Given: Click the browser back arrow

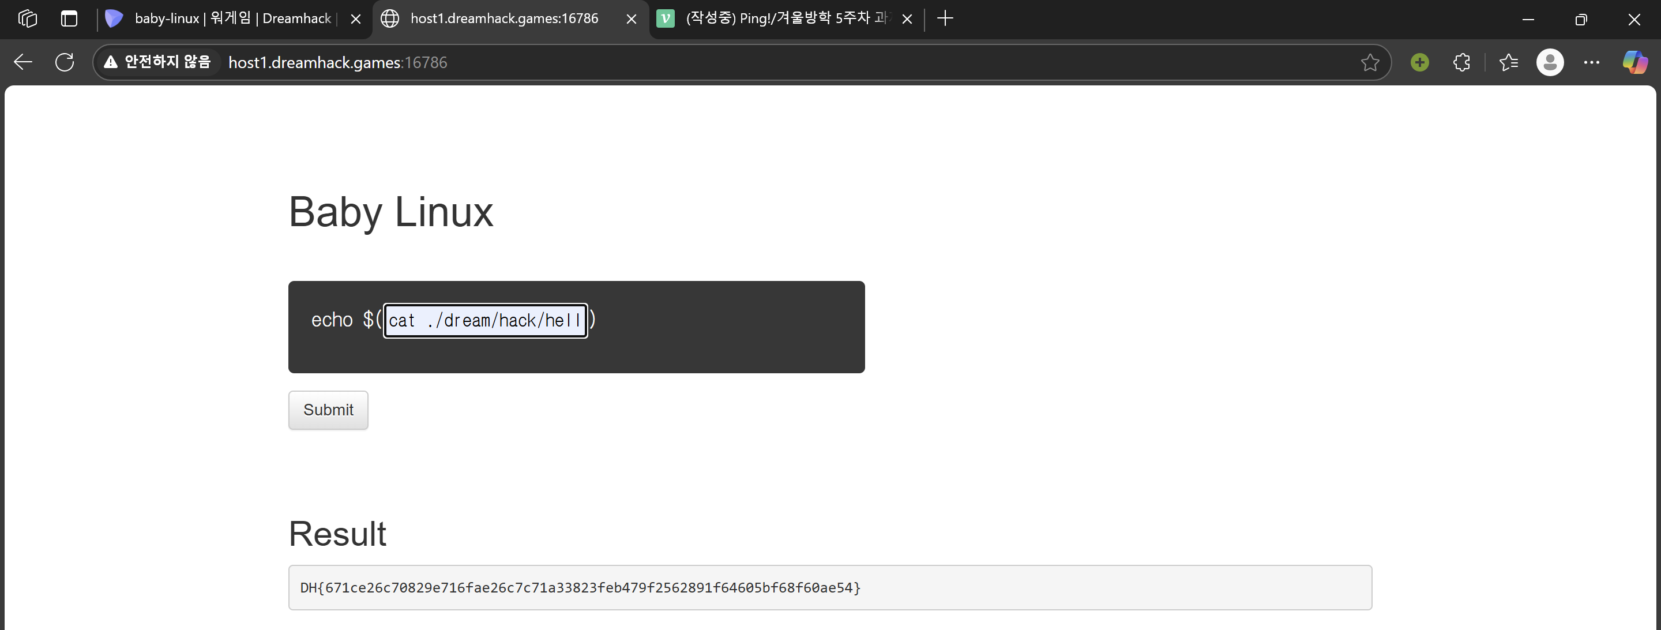Looking at the screenshot, I should 23,62.
